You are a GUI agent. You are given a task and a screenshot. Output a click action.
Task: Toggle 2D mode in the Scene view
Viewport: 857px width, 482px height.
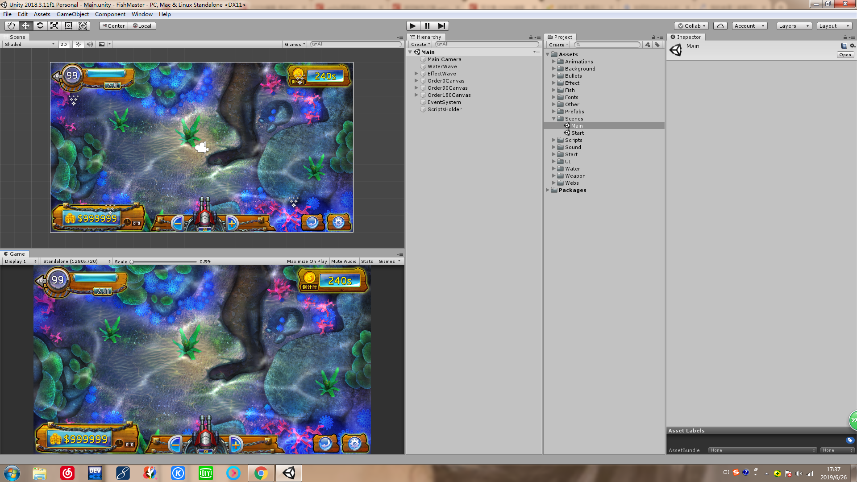pyautogui.click(x=63, y=44)
